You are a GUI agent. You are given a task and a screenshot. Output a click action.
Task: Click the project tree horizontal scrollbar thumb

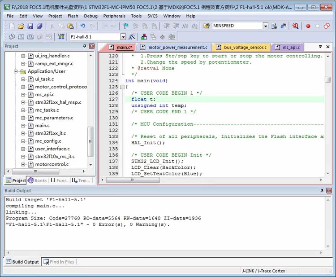point(35,171)
